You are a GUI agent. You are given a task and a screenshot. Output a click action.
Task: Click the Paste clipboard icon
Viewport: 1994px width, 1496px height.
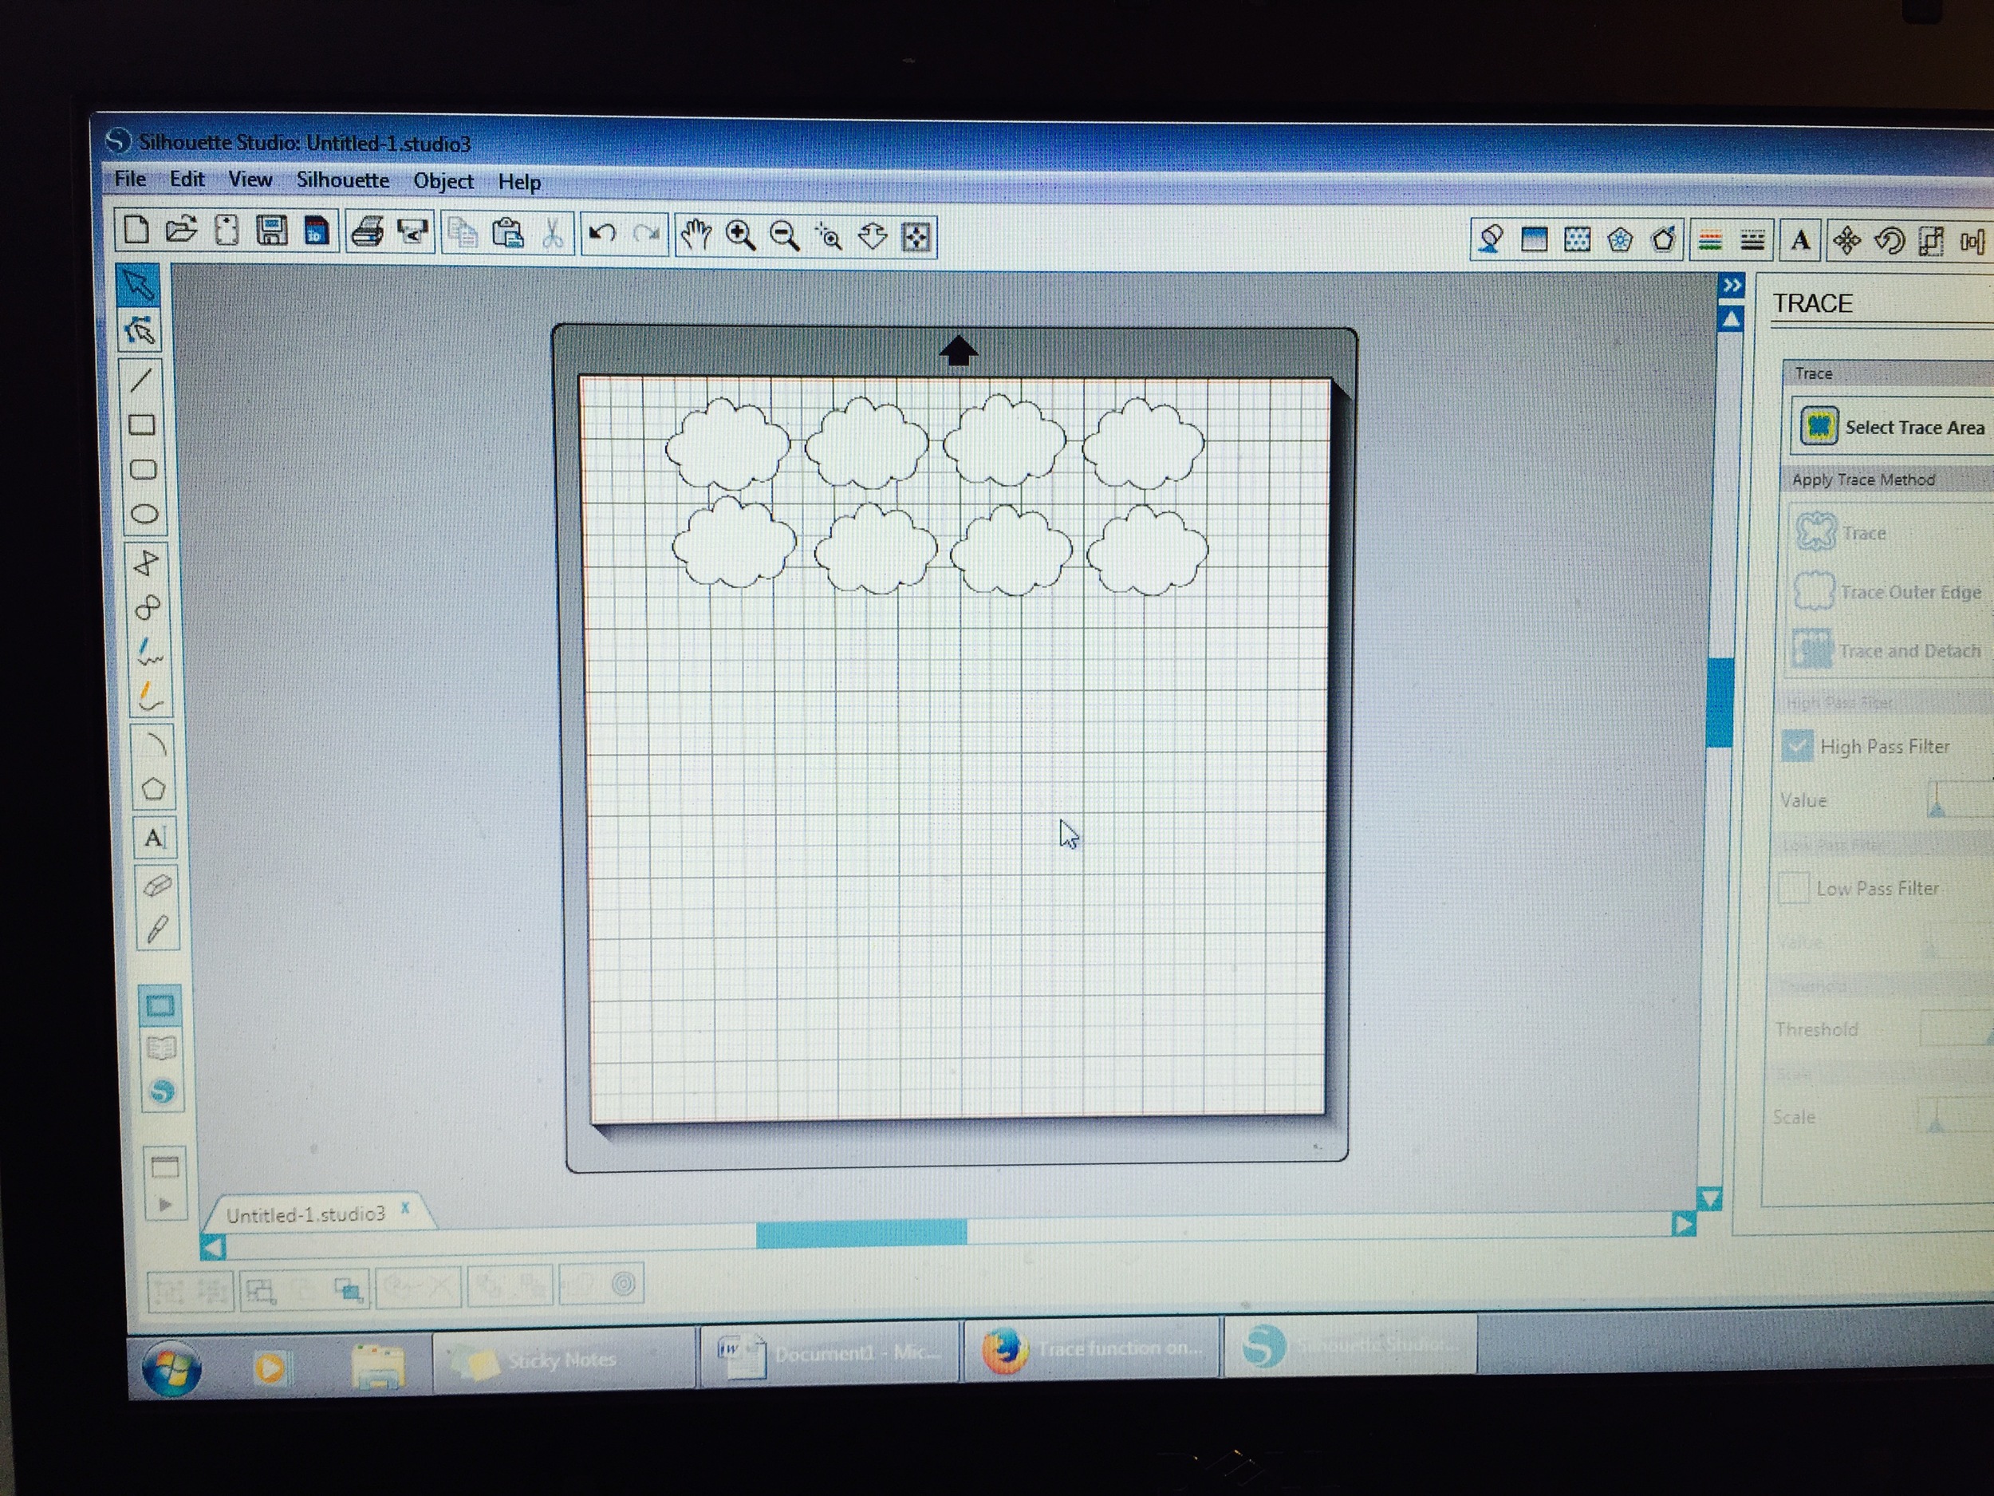pos(508,235)
